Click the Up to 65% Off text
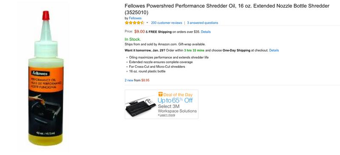340x155 pixels. point(175,100)
